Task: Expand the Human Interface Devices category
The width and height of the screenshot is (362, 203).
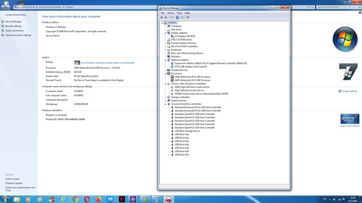Action: pyautogui.click(x=166, y=43)
